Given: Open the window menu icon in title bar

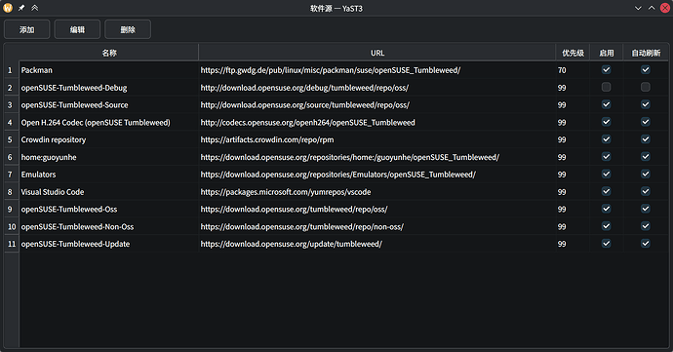Looking at the screenshot, I should (x=8, y=8).
